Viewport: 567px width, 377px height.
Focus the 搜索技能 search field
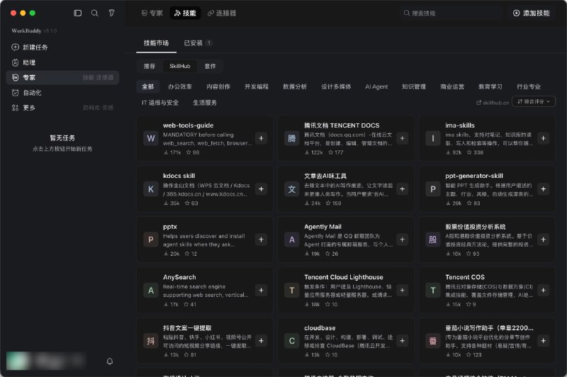tap(451, 13)
